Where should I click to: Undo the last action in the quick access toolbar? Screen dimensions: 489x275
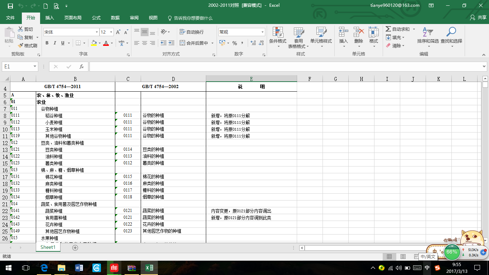pyautogui.click(x=20, y=6)
